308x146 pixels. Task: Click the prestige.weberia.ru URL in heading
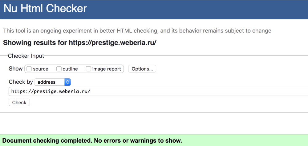click(x=113, y=42)
